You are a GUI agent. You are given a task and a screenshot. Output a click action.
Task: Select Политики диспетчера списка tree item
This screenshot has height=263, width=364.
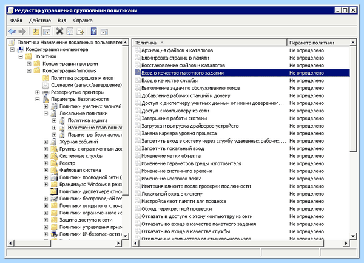[x=90, y=192]
